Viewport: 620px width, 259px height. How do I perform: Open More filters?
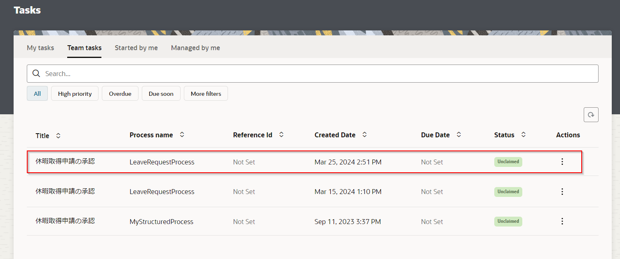pyautogui.click(x=206, y=94)
